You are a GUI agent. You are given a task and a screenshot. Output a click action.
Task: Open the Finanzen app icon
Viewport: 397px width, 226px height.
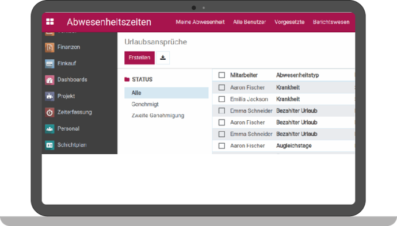(49, 47)
